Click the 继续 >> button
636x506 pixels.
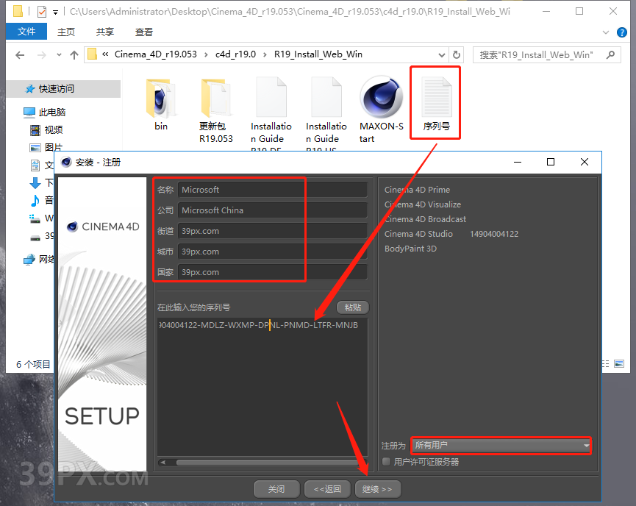point(377,489)
